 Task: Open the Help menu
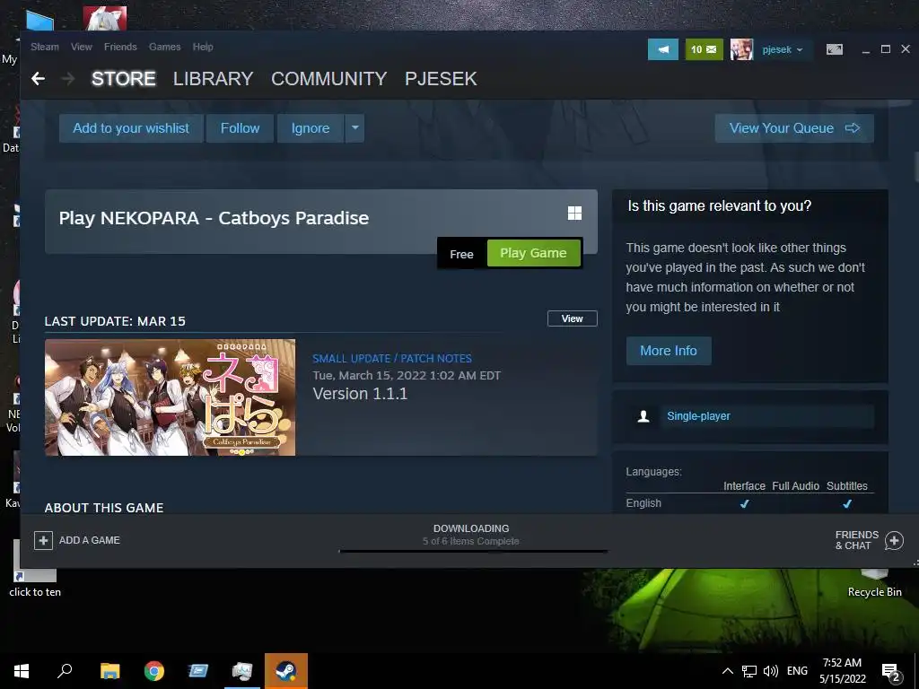[x=203, y=47]
